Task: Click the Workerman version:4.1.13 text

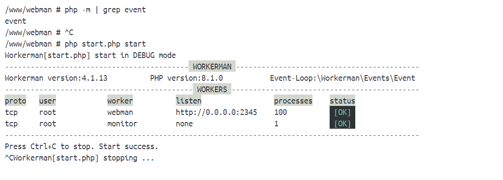Action: click(56, 78)
